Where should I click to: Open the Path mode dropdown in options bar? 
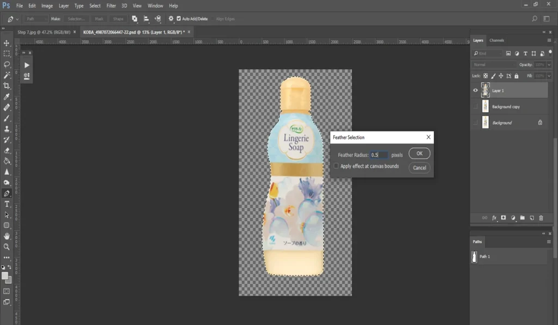[x=36, y=19]
